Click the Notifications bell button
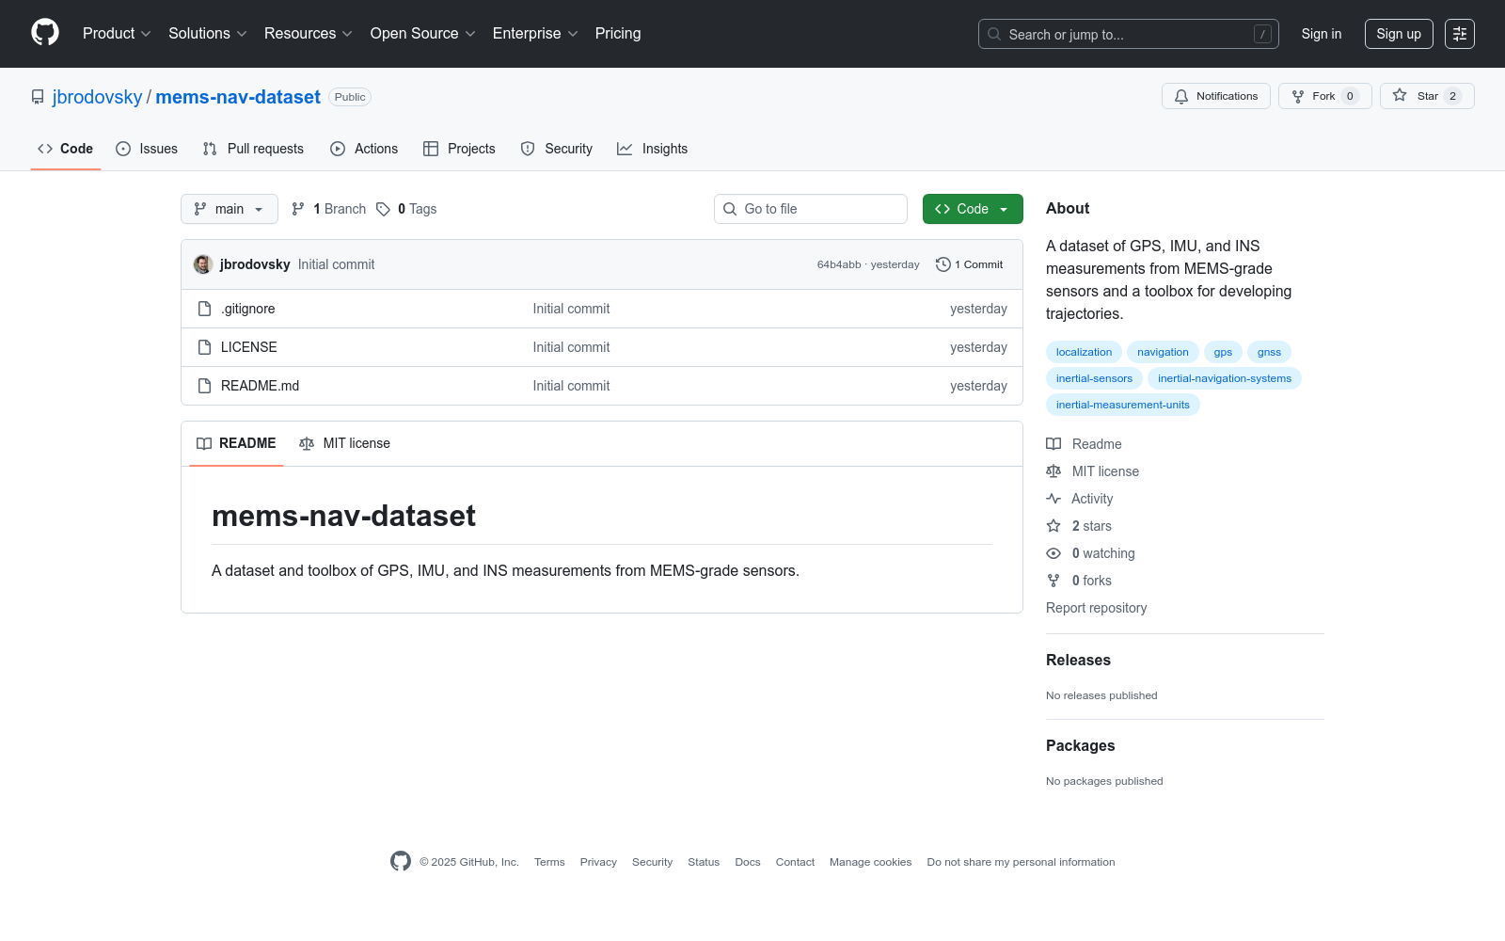Image resolution: width=1505 pixels, height=941 pixels. pyautogui.click(x=1216, y=96)
